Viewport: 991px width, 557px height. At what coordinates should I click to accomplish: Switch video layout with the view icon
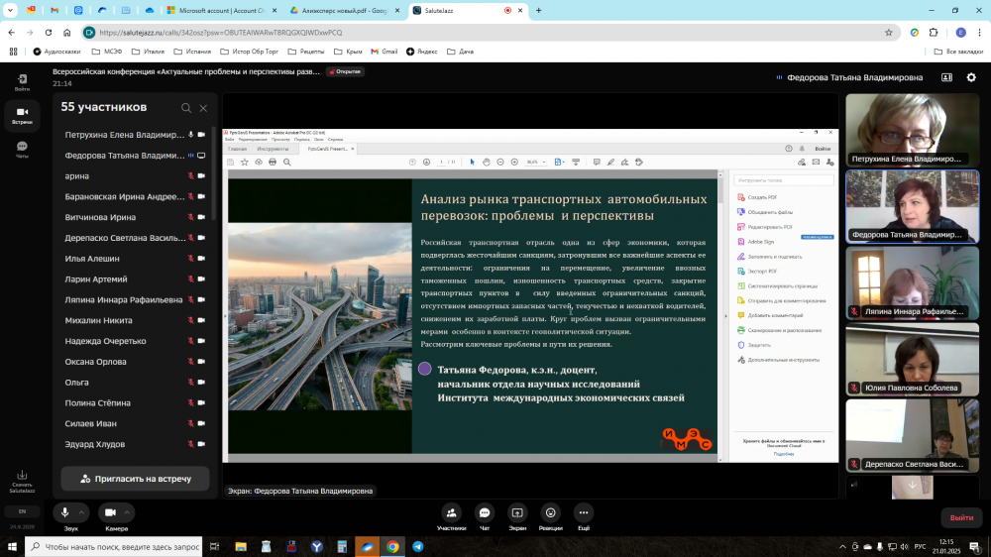[945, 77]
